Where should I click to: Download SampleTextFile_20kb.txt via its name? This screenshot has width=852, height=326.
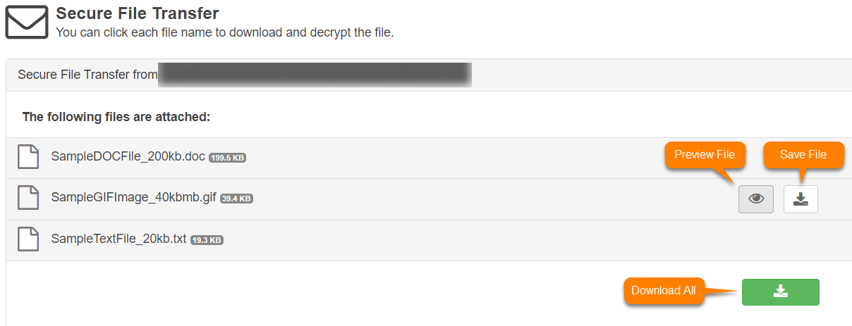119,239
